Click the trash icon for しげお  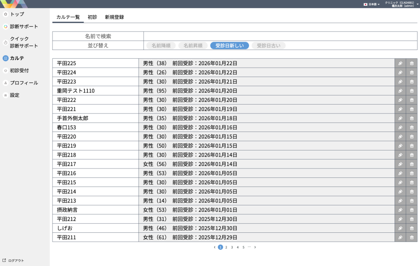point(411,228)
